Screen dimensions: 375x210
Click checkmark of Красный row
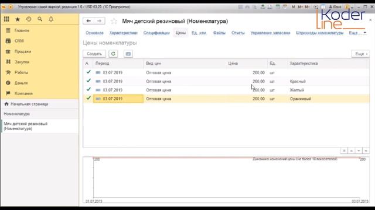point(88,80)
